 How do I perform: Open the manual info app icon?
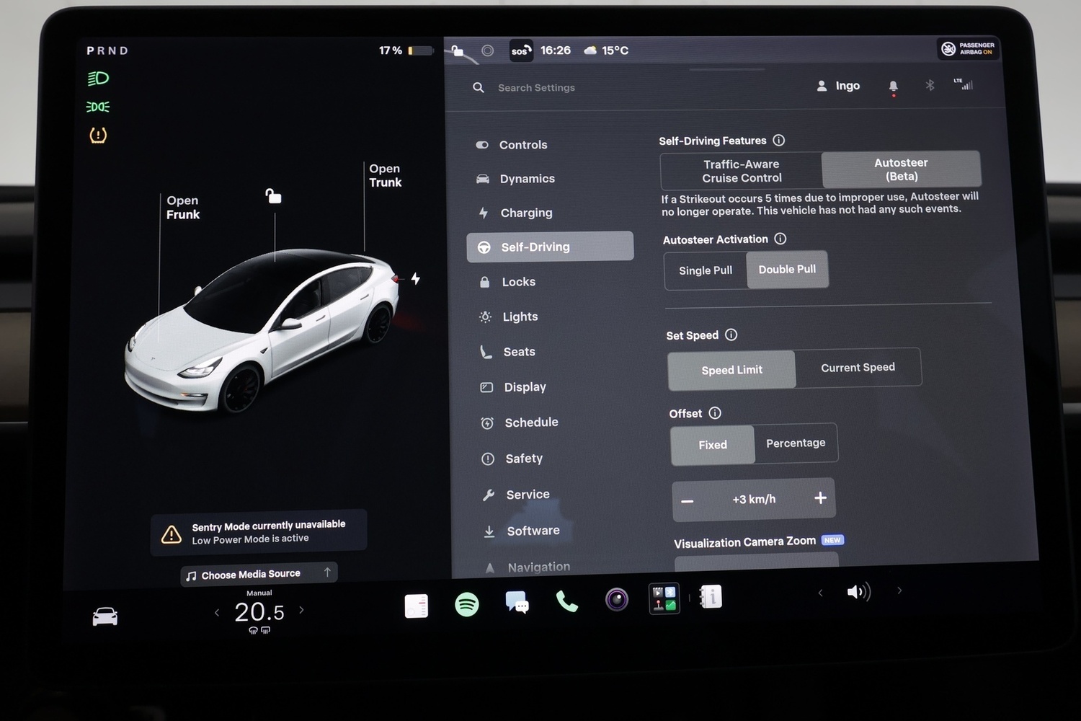(711, 596)
